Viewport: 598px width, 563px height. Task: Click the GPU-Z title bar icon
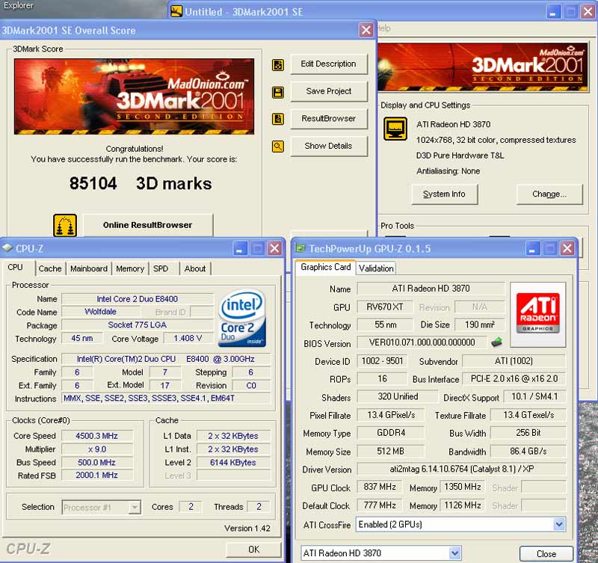300,248
